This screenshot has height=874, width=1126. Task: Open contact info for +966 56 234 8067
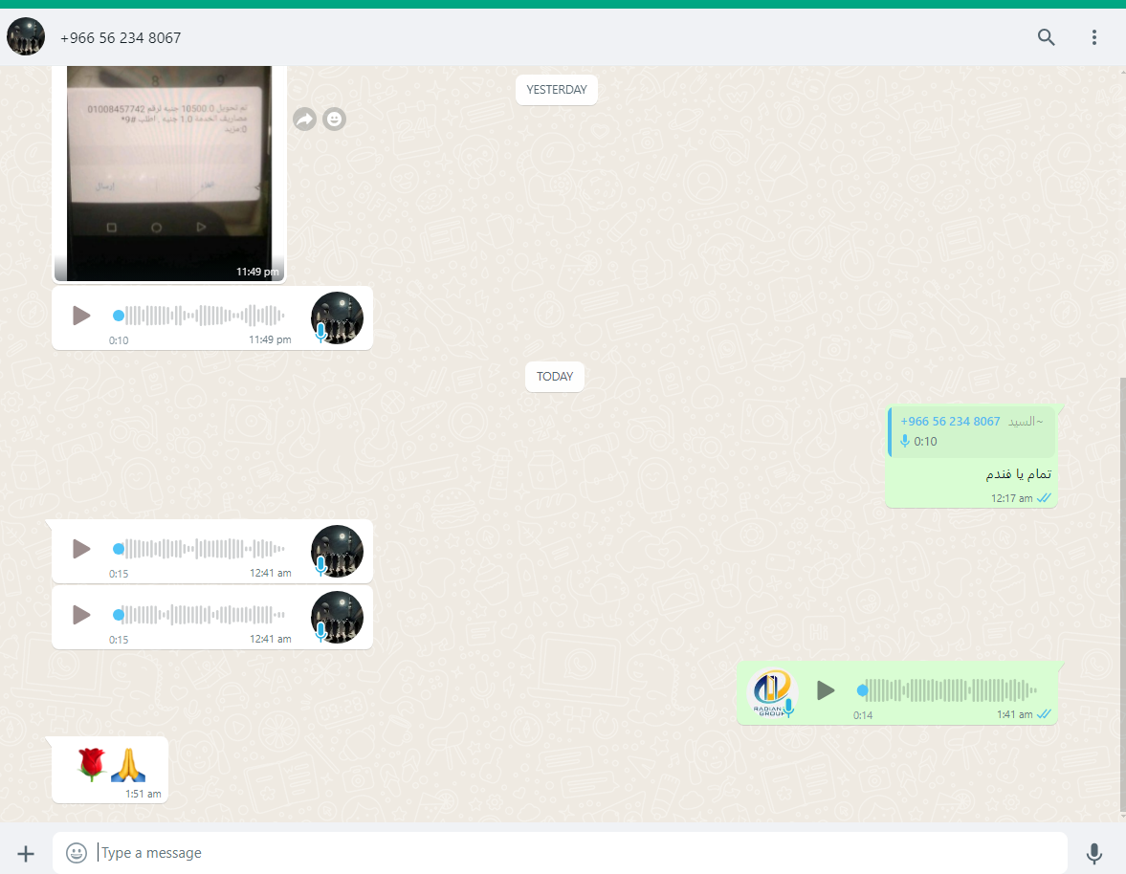click(x=121, y=37)
